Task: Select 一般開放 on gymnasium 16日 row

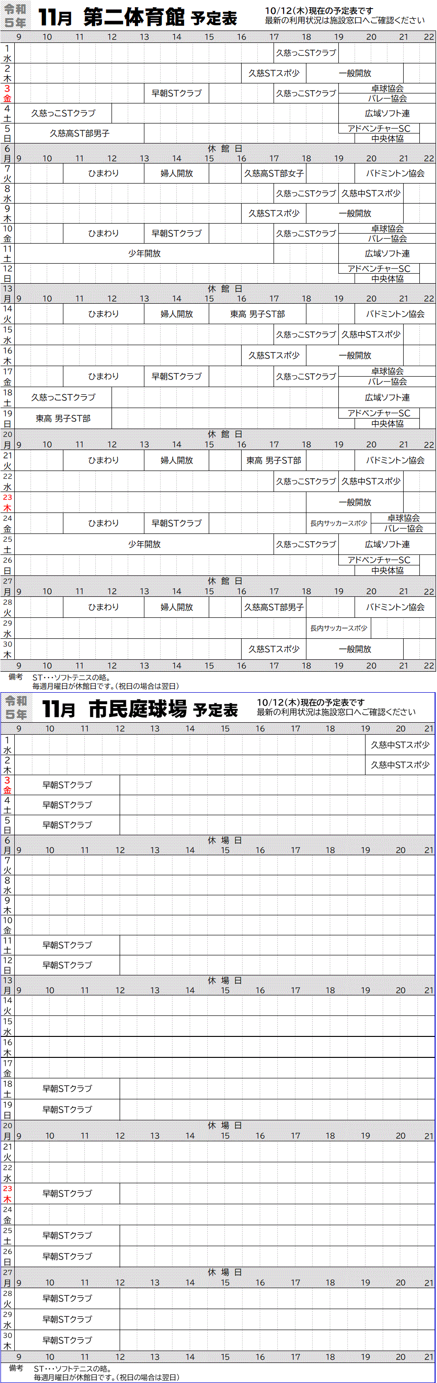Action: [355, 356]
